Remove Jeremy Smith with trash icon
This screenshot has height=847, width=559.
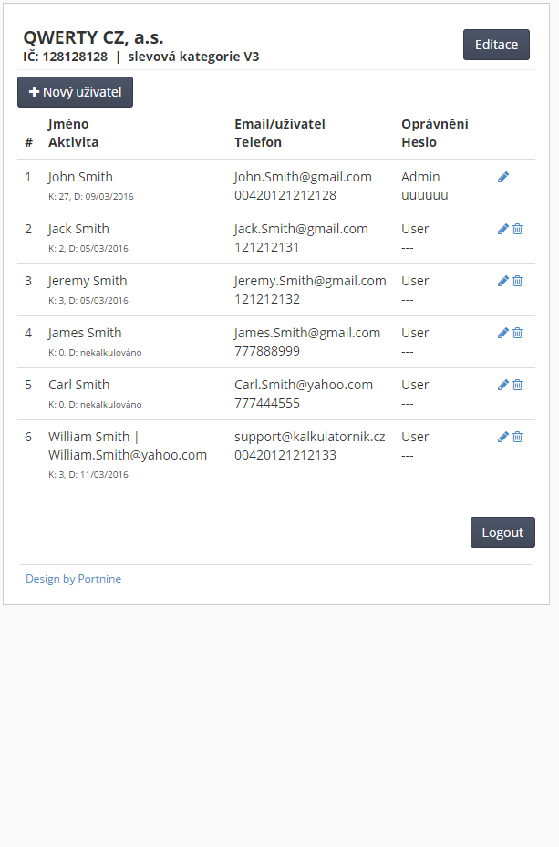[x=517, y=281]
